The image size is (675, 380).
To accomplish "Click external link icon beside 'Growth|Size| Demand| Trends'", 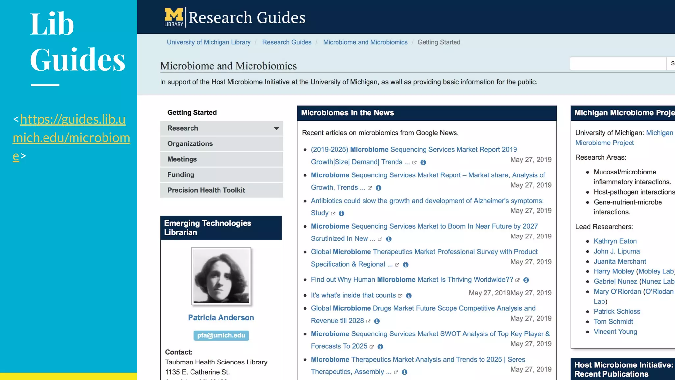I will (x=414, y=163).
